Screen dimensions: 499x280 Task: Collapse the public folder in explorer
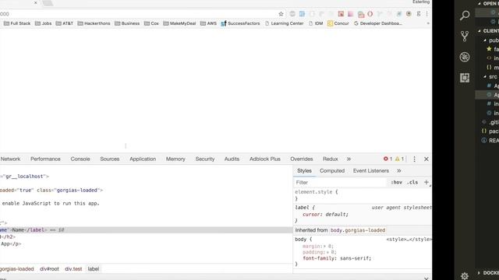tap(485, 40)
